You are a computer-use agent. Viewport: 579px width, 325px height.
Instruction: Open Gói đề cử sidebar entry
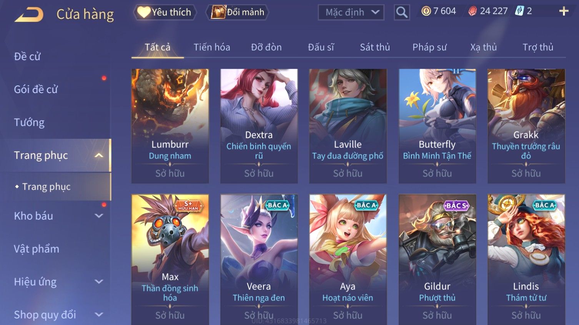pos(36,89)
